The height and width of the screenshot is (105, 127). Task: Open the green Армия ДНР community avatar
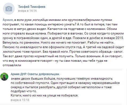point(4,77)
